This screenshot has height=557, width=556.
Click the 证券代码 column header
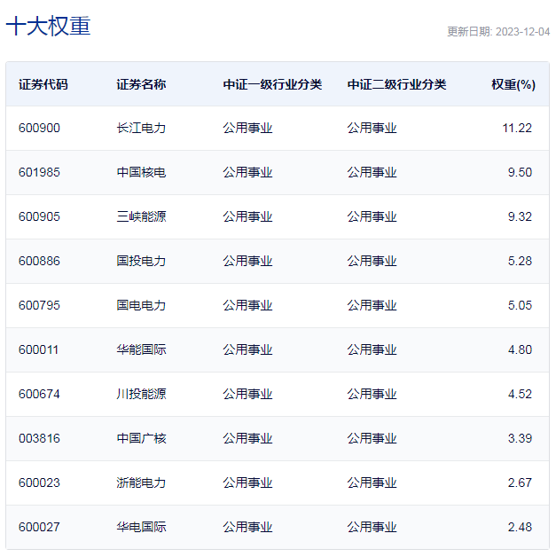(x=43, y=84)
